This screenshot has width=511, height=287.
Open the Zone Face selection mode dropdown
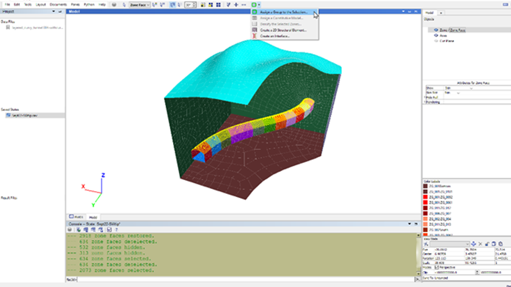point(139,5)
